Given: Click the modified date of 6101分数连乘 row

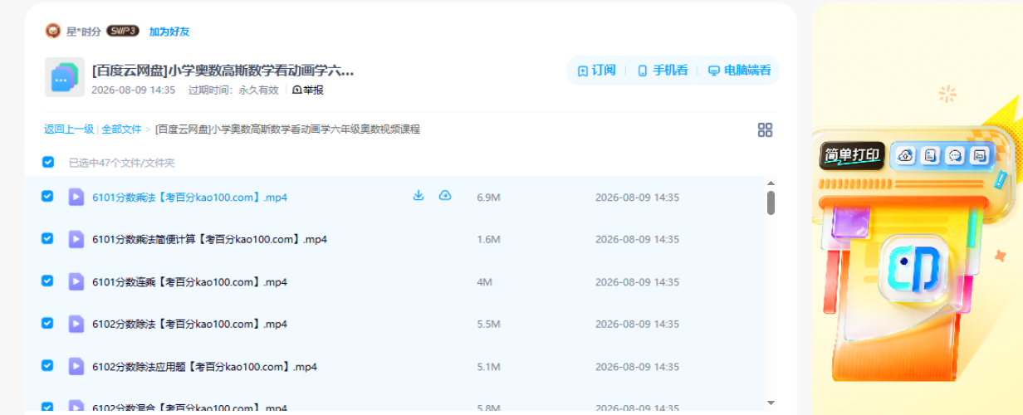Looking at the screenshot, I should pyautogui.click(x=637, y=282).
